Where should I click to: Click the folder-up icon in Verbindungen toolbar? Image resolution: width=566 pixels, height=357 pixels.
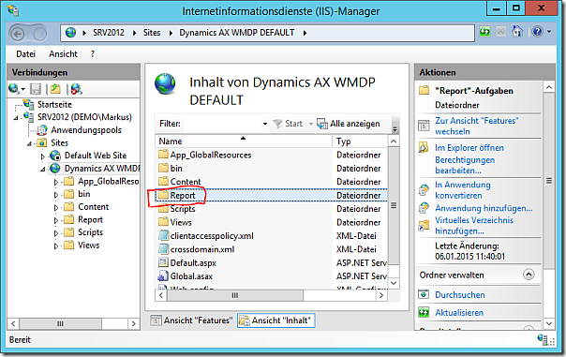55,89
